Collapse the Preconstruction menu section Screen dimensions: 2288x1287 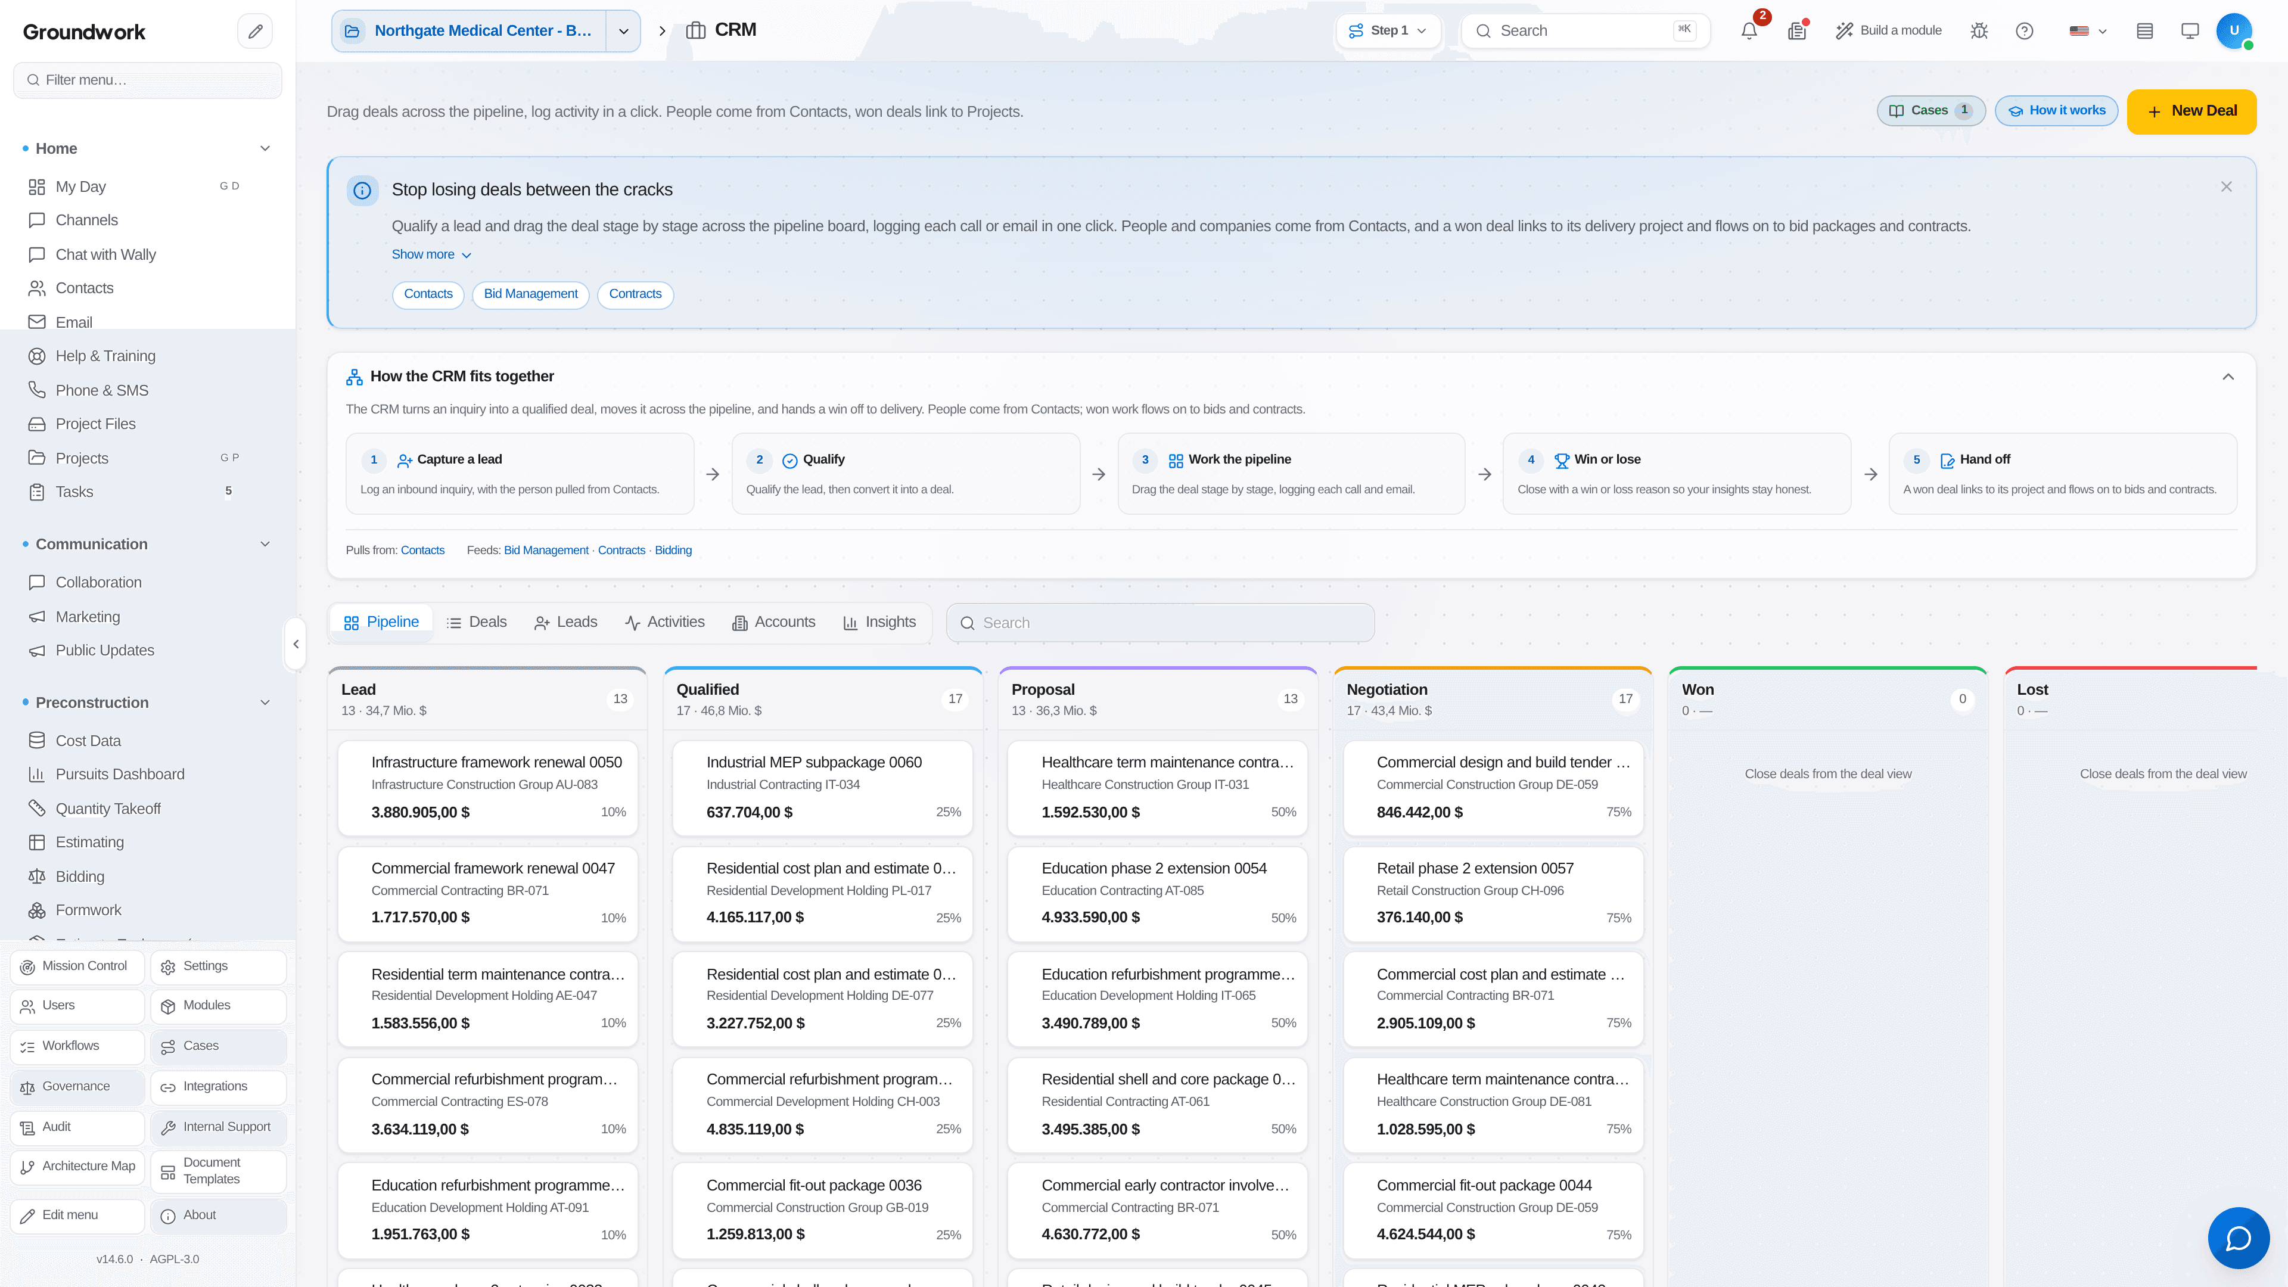tap(265, 702)
